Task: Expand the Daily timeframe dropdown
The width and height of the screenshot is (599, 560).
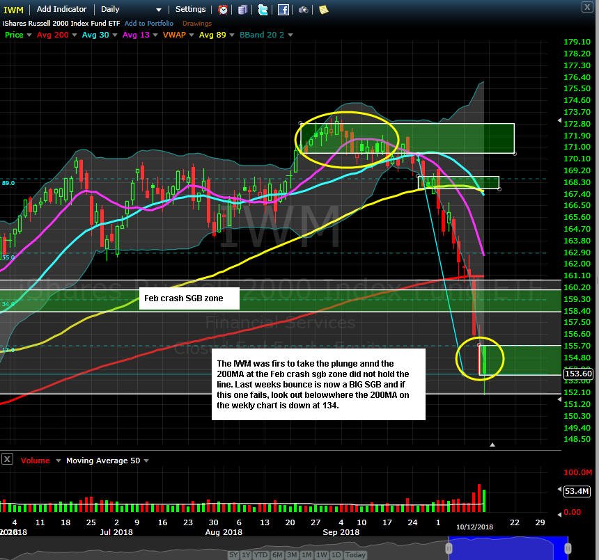Action: point(159,10)
